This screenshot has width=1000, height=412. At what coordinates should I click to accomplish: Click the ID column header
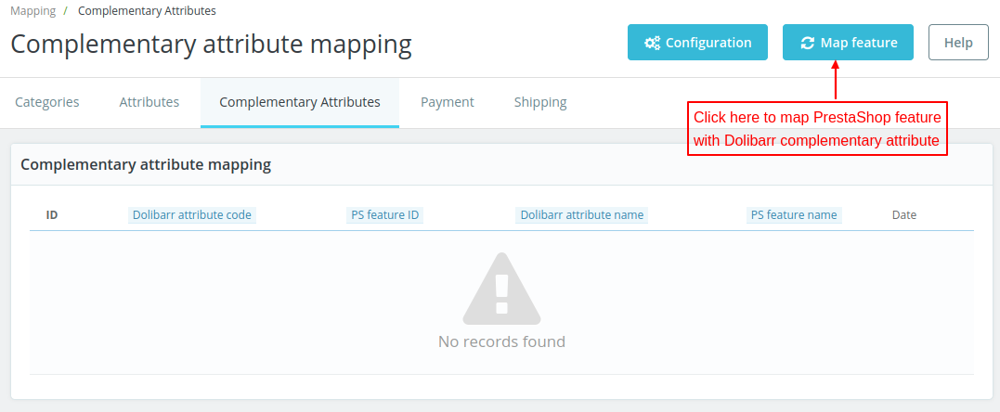pos(52,214)
